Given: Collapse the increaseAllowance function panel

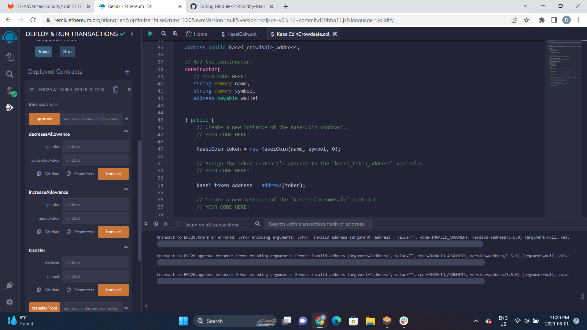Looking at the screenshot, I should pyautogui.click(x=126, y=189).
